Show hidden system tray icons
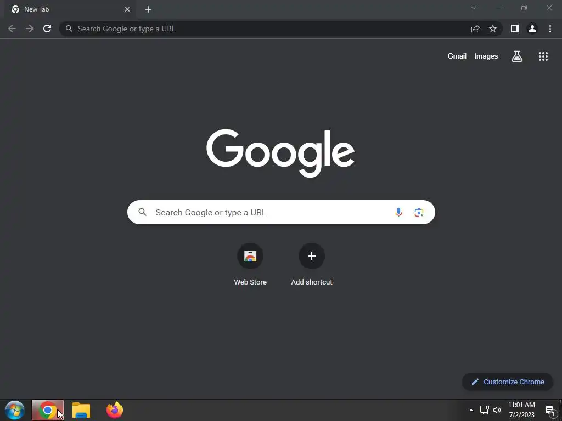The width and height of the screenshot is (562, 421). click(471, 410)
